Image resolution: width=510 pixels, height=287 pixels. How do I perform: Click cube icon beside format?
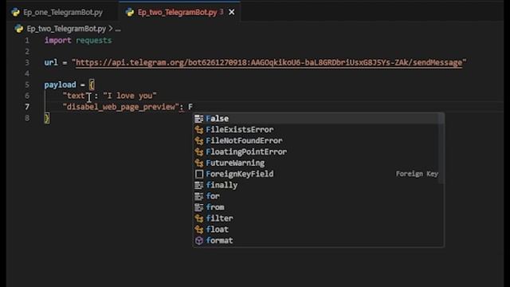pyautogui.click(x=199, y=241)
